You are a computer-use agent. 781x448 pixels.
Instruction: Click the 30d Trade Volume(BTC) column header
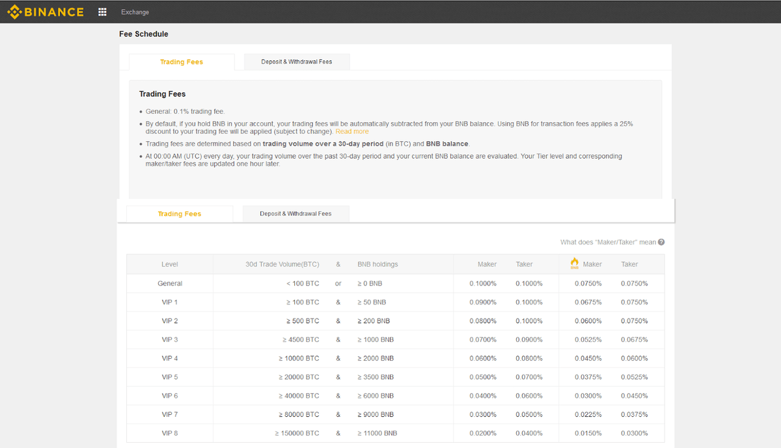click(282, 264)
